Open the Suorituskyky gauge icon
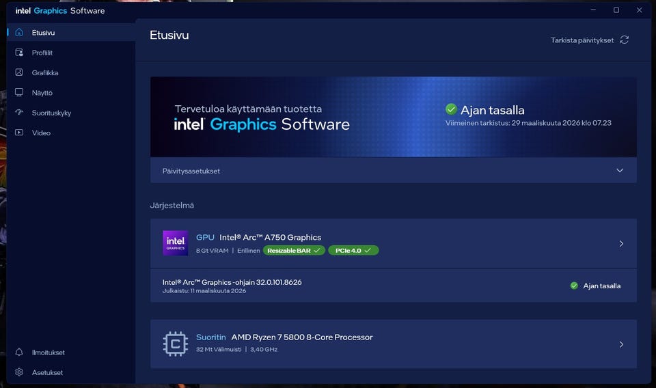 tap(19, 112)
